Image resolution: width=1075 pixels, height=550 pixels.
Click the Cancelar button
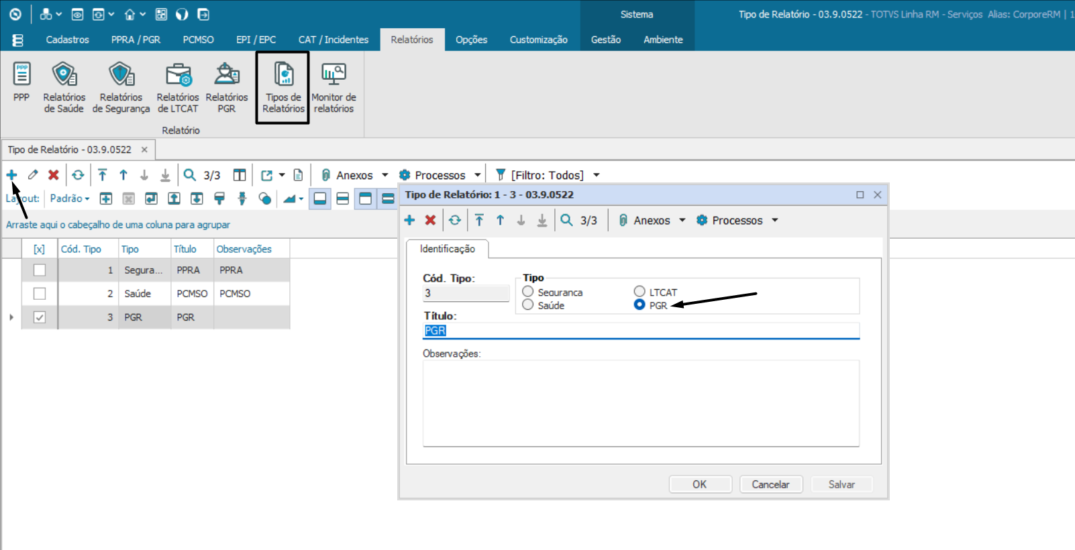pos(770,484)
